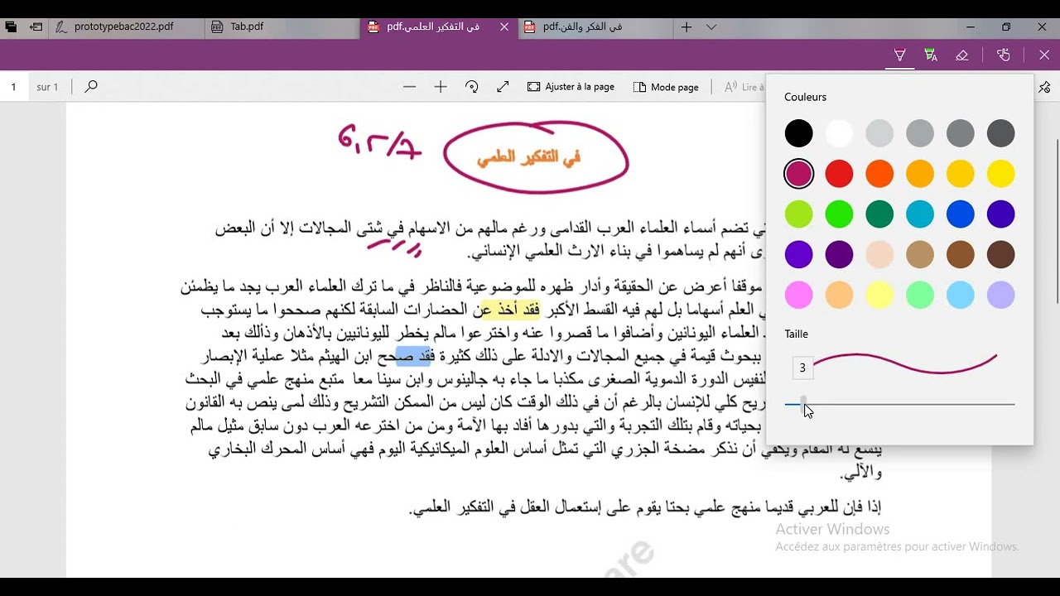The height and width of the screenshot is (596, 1060).
Task: Rotate the PDF page
Action: pos(472,86)
